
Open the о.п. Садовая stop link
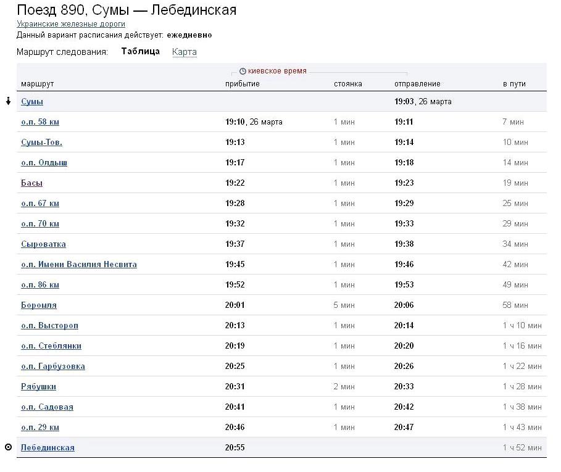coord(47,407)
